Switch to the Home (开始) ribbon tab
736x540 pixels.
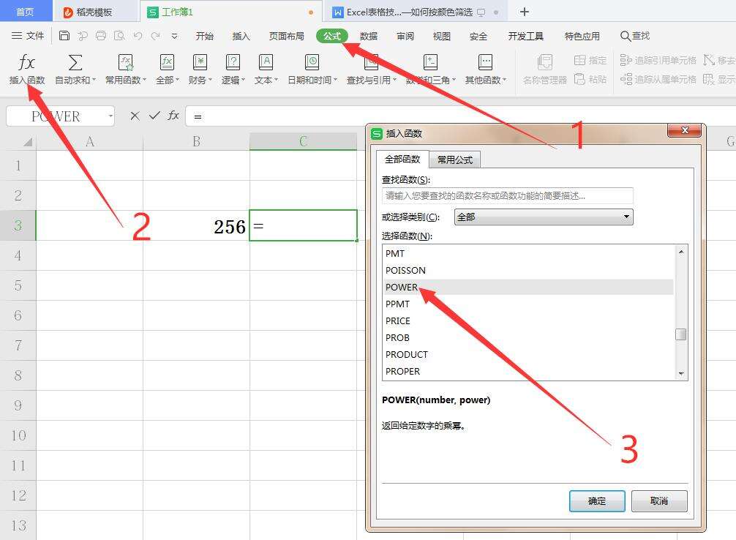[205, 36]
